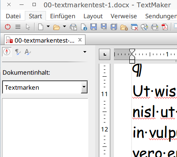Open the Einfügen ribbon tab
This screenshot has width=177, height=157.
point(63,16)
